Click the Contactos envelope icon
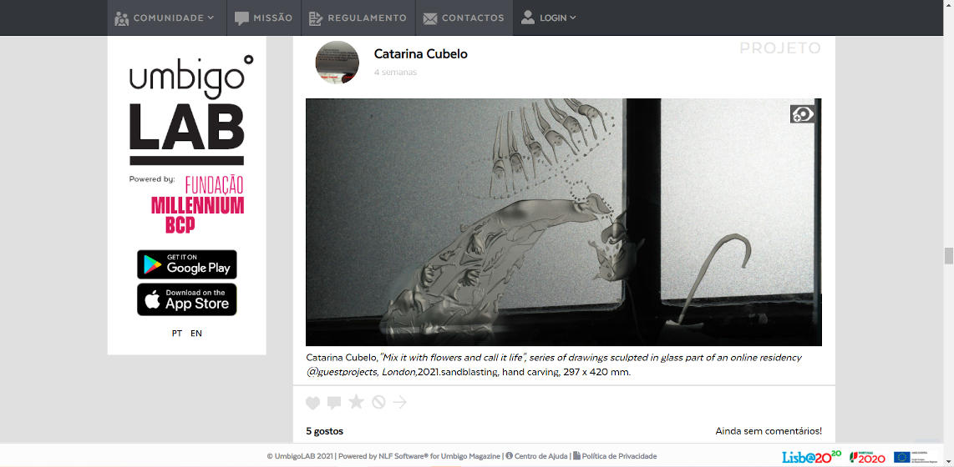Screen dimensions: 954x467 430,19
